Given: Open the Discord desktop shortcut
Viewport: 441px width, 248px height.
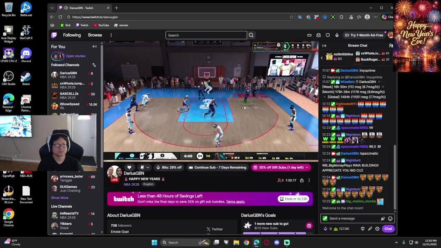Looking at the screenshot, I should coord(26,55).
